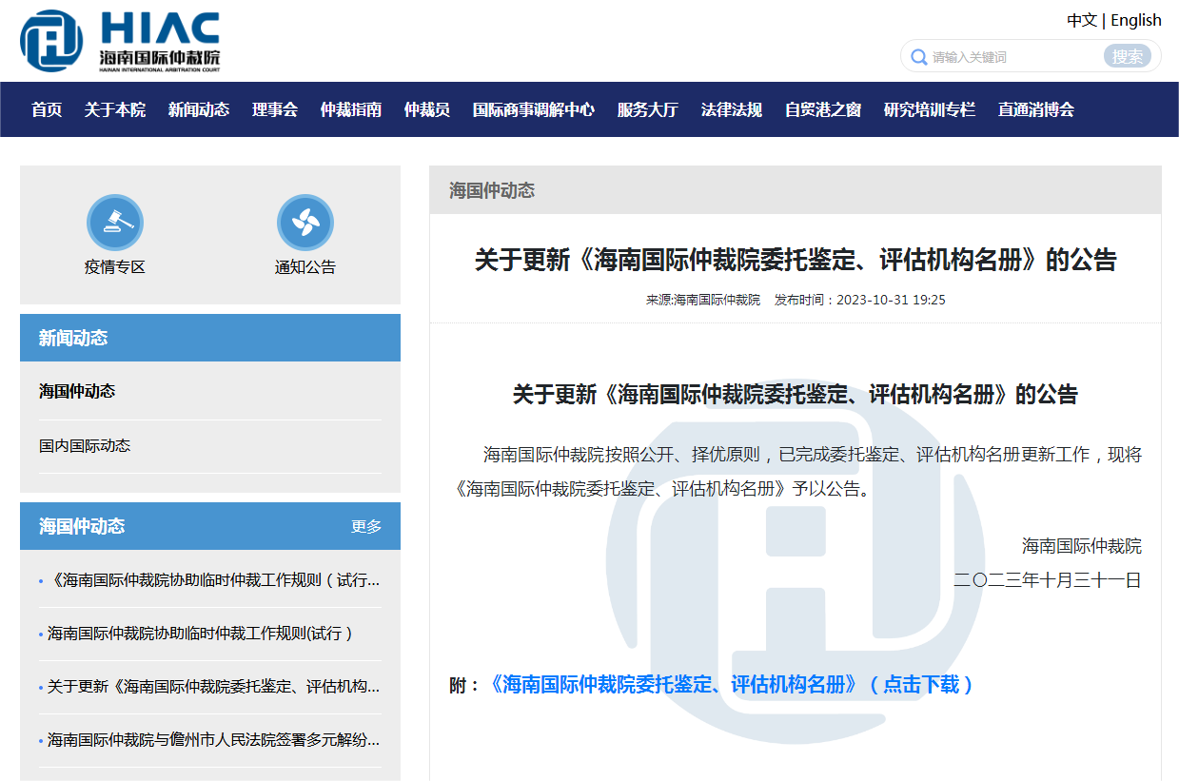Click the HIAC logo in the header
This screenshot has height=781, width=1179.
click(x=120, y=41)
